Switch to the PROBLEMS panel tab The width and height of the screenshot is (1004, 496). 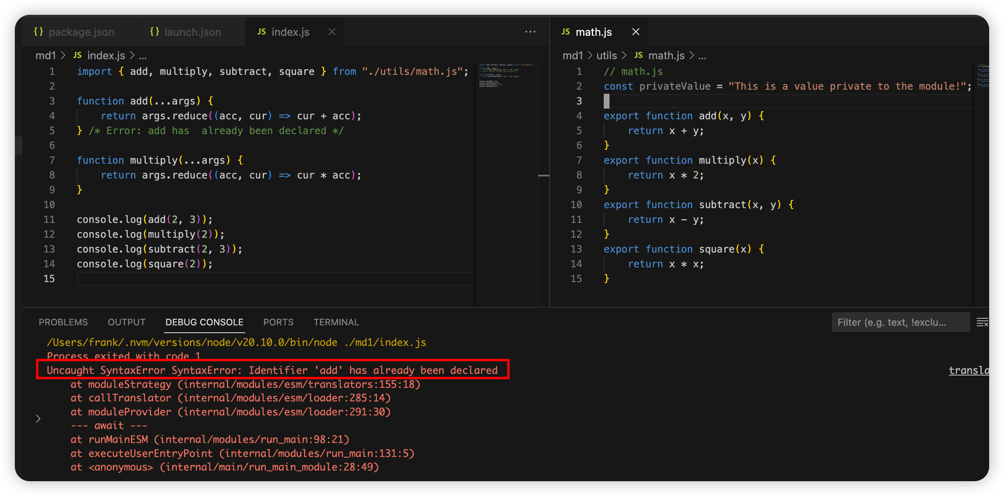[63, 322]
